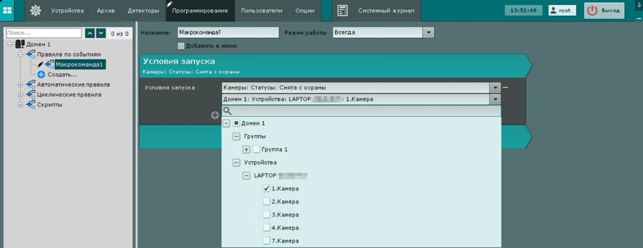Open the Режим работы dropdown arrow
The width and height of the screenshot is (643, 248).
coord(428,32)
